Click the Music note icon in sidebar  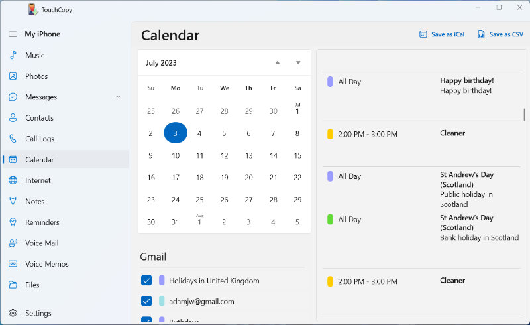[x=13, y=55]
